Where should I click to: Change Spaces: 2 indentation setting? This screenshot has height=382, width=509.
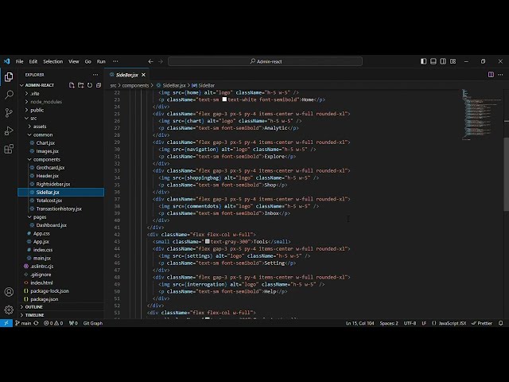[x=389, y=323]
